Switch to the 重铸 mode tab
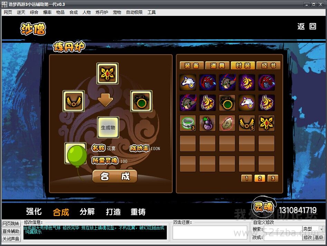Viewport: 327px width, 246px height. click(138, 211)
